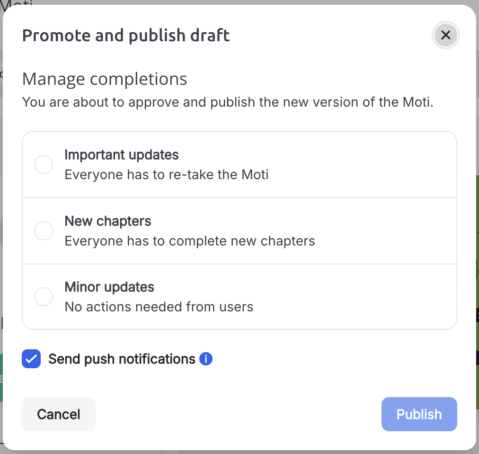
Task: Click the "Manage completions" heading
Action: click(x=105, y=79)
